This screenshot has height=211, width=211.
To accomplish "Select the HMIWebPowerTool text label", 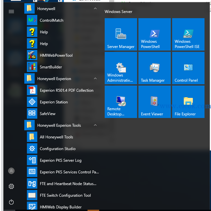I will click(x=56, y=55).
